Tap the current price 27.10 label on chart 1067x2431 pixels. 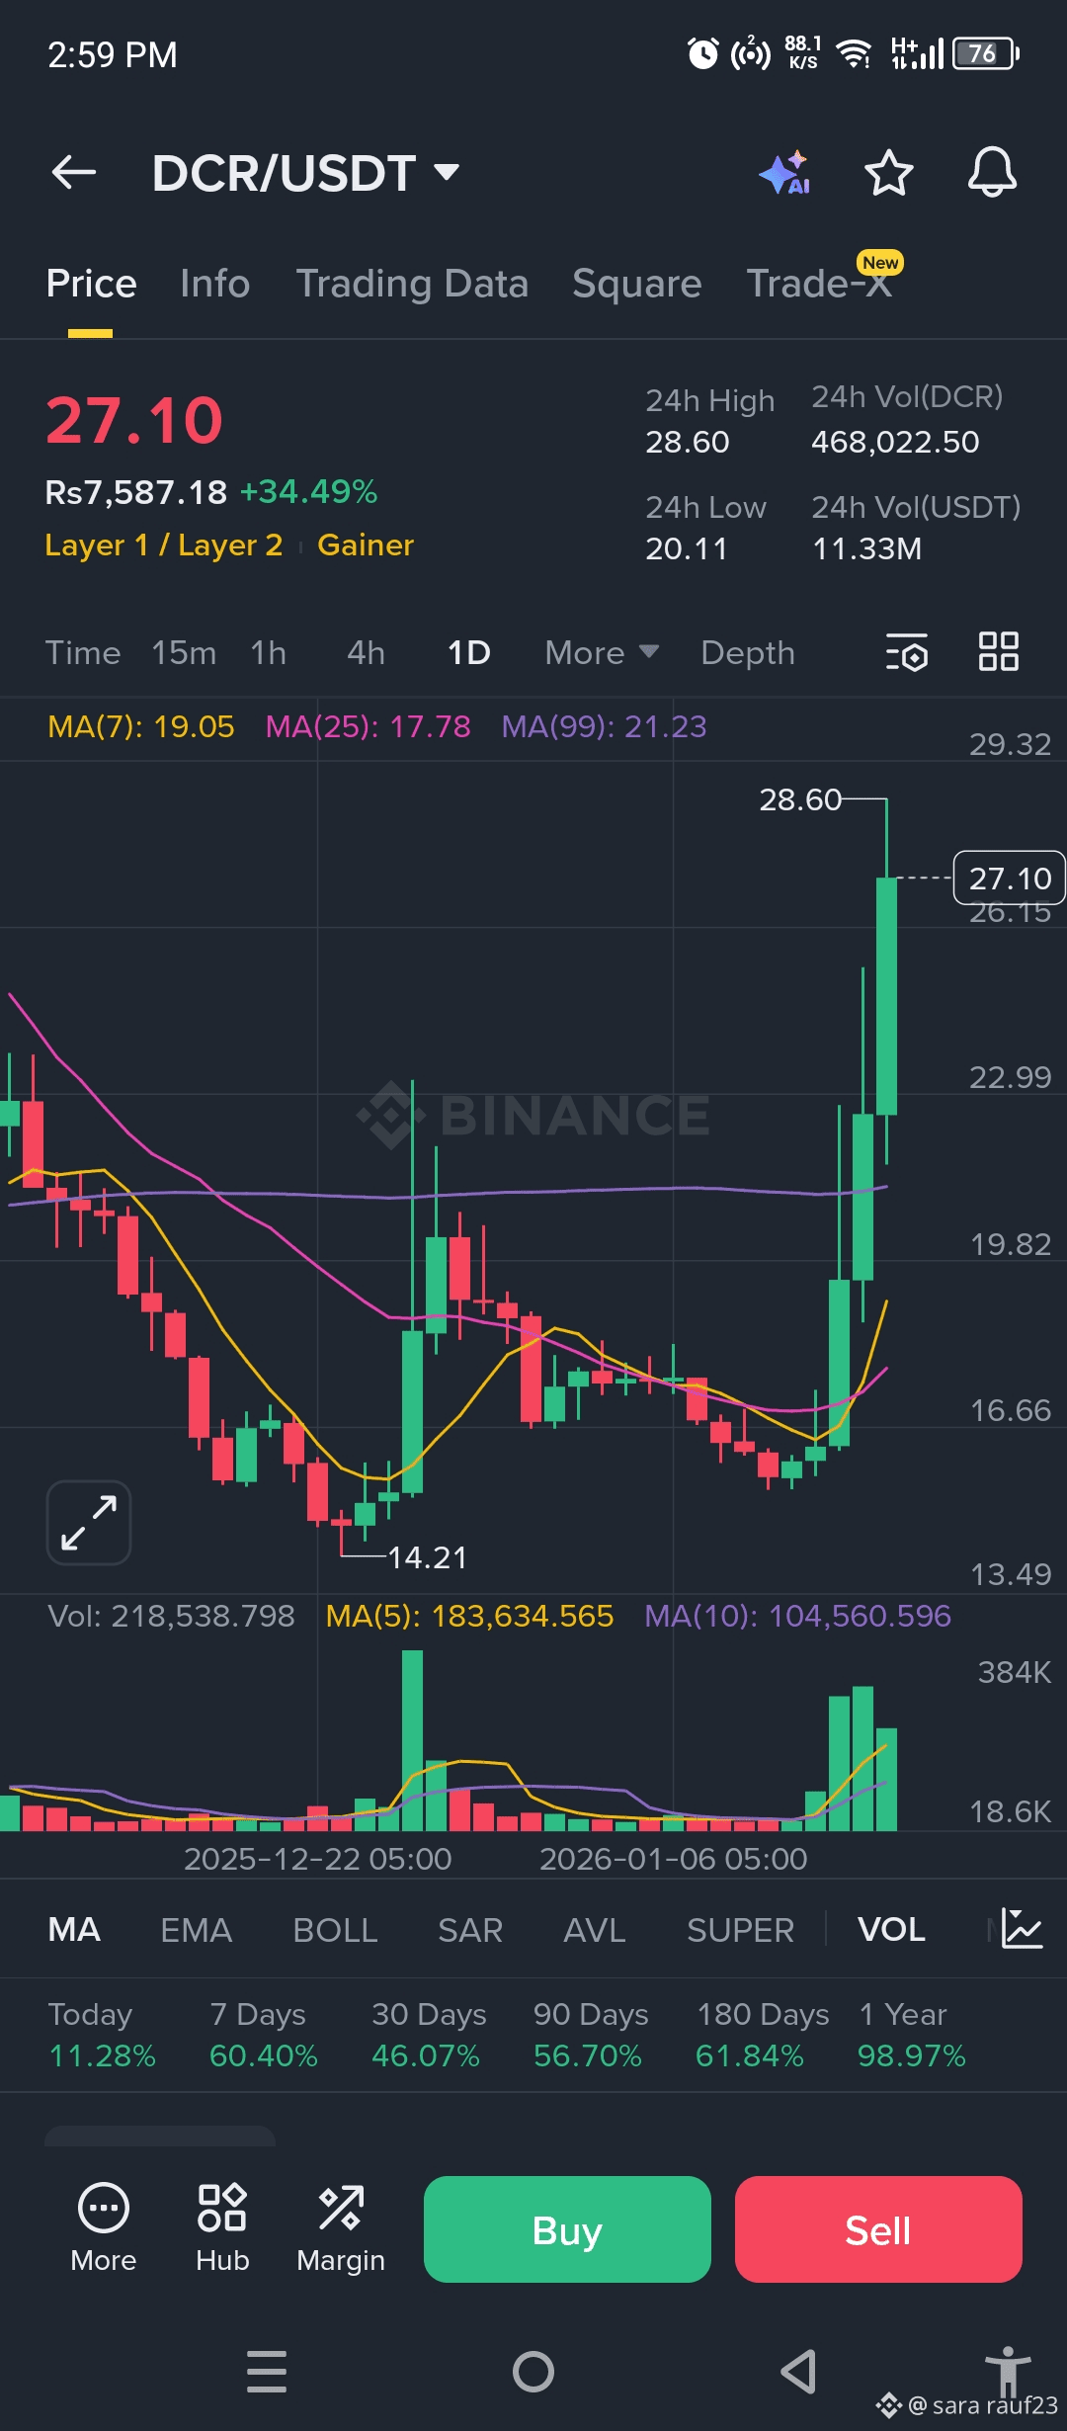(1009, 878)
